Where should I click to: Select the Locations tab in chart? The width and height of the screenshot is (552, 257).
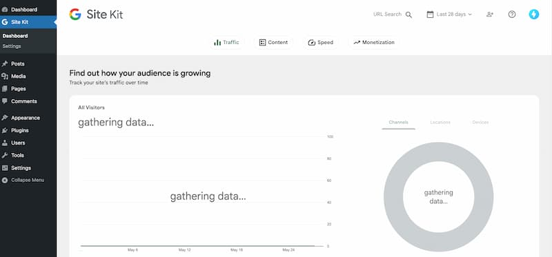tap(440, 123)
